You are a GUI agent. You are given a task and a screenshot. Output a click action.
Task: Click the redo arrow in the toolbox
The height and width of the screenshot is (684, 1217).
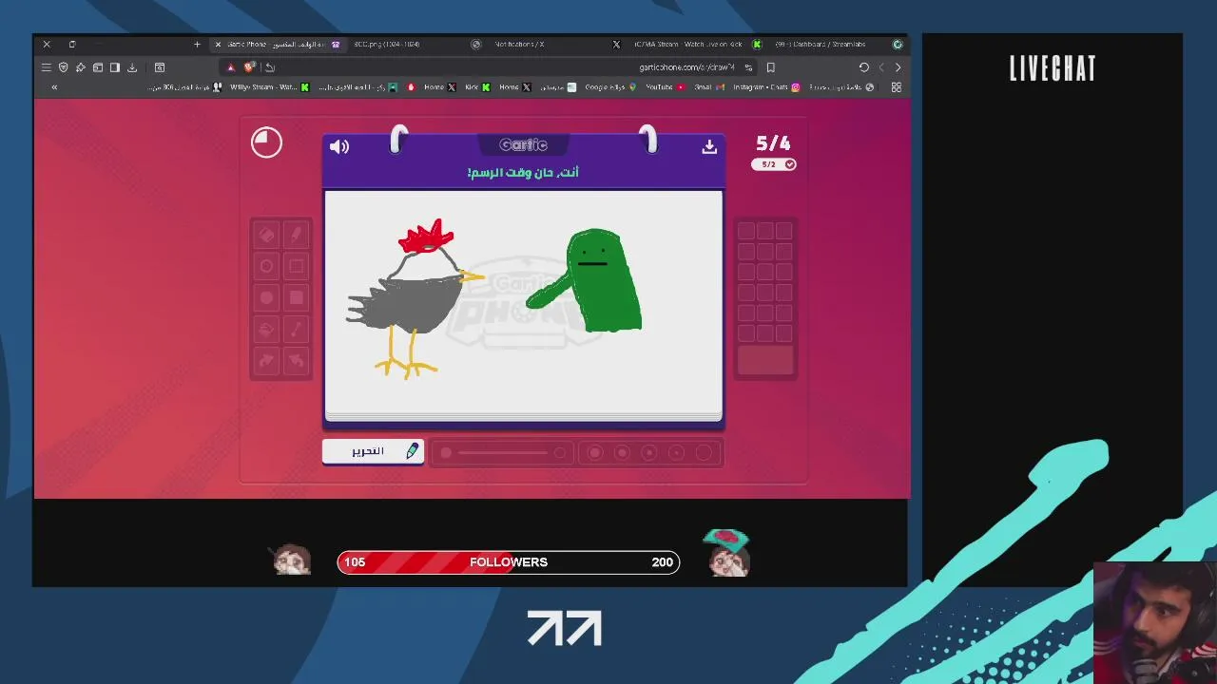coord(266,361)
